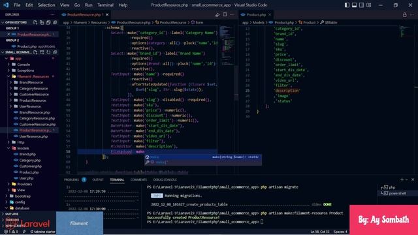Expand the Exceptions folder

click(29, 70)
